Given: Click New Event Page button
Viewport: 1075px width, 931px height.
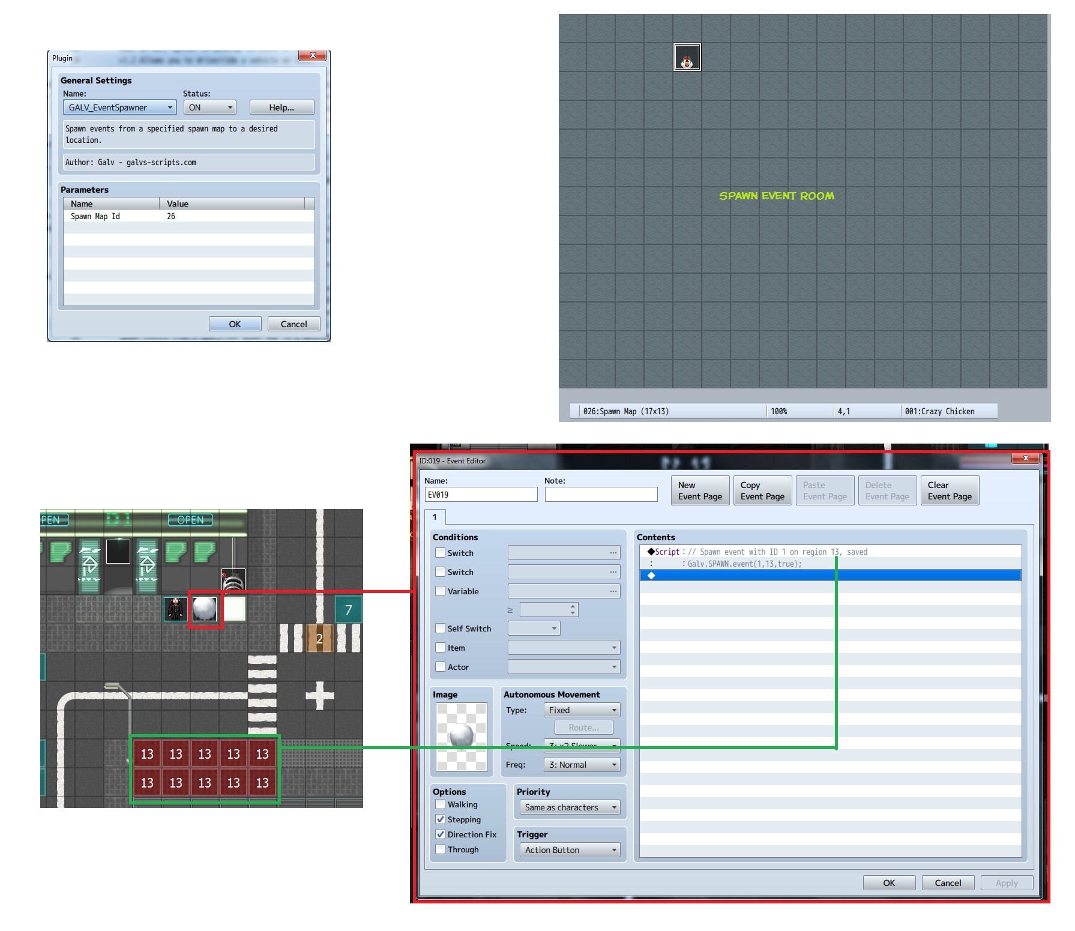Looking at the screenshot, I should (x=700, y=490).
